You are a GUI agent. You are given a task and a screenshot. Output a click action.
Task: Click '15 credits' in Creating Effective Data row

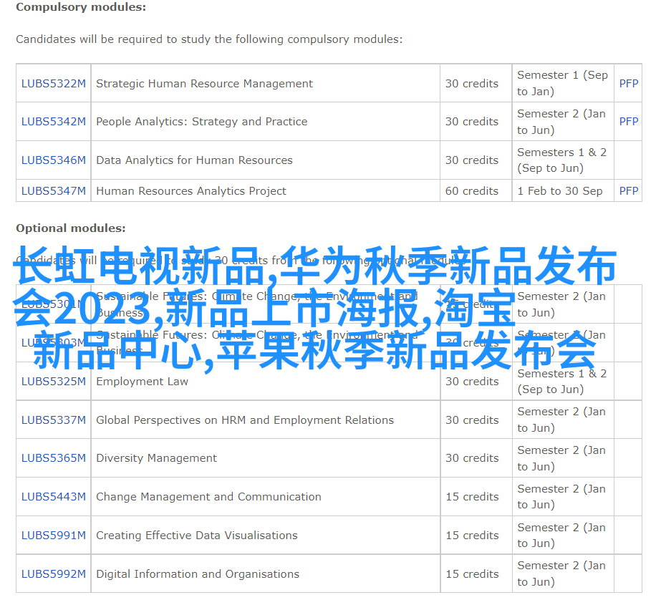point(472,535)
